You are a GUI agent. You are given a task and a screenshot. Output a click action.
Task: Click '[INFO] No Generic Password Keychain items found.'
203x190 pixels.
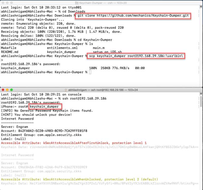47,110
